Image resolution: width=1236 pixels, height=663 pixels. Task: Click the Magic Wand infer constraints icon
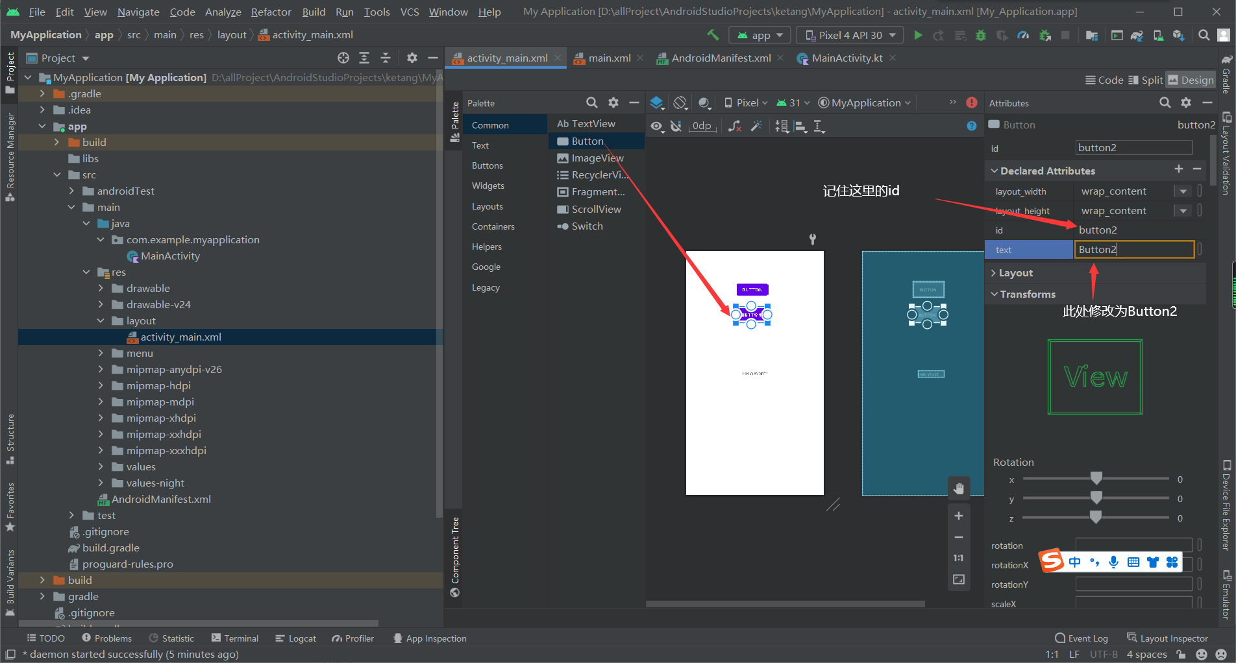[756, 126]
